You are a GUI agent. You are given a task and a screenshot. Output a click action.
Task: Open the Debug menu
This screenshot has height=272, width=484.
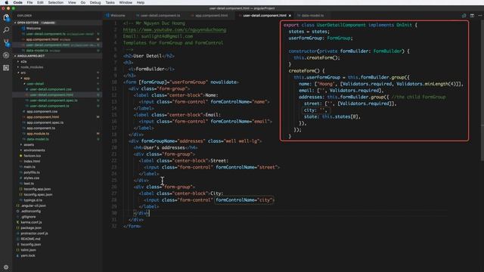point(95,2)
